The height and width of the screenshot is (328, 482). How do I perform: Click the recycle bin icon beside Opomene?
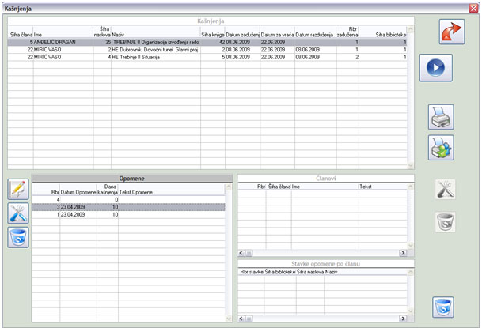(x=19, y=236)
